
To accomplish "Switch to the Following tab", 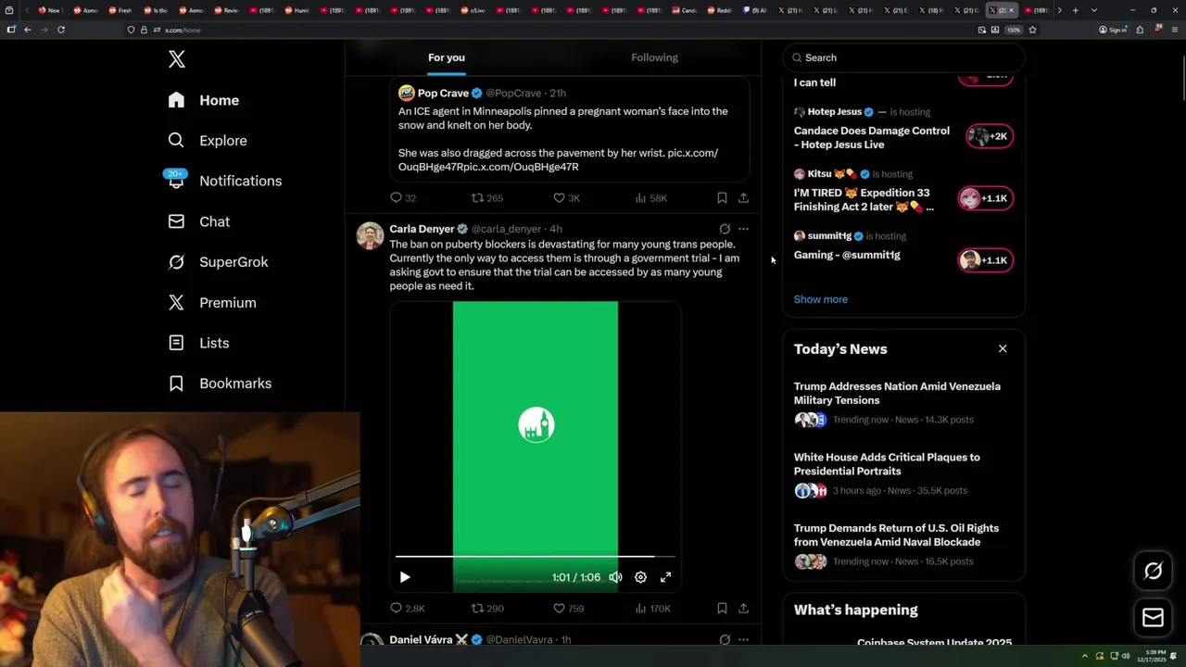I will click(x=655, y=57).
